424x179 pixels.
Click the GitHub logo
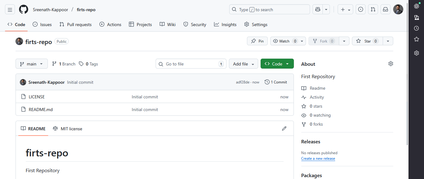(x=23, y=9)
